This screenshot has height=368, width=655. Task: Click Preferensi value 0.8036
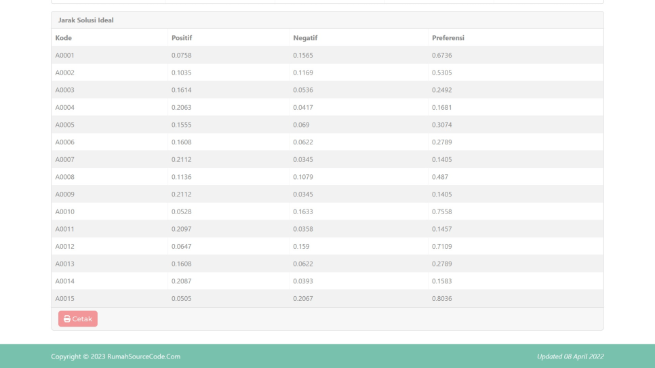[442, 298]
